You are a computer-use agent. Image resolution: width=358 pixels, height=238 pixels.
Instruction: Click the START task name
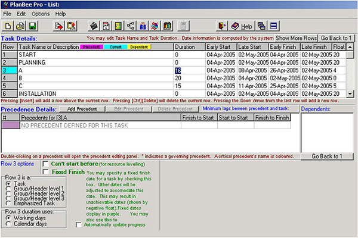[27, 55]
